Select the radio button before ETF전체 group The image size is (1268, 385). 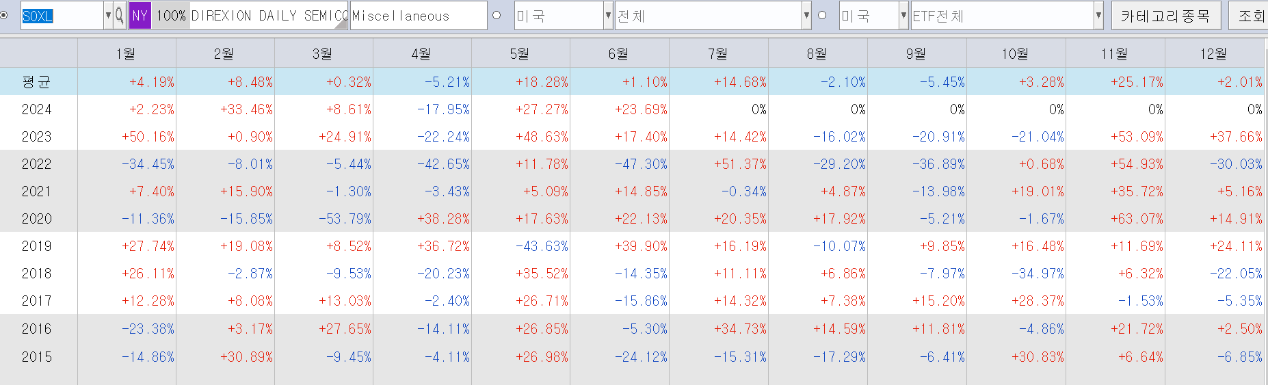click(x=822, y=15)
